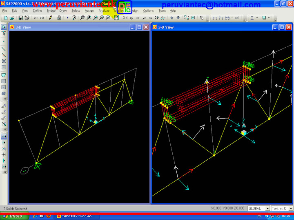Screen dimensions: 294x220
Task: Open set display options checkbox icon
Action: (193, 18)
